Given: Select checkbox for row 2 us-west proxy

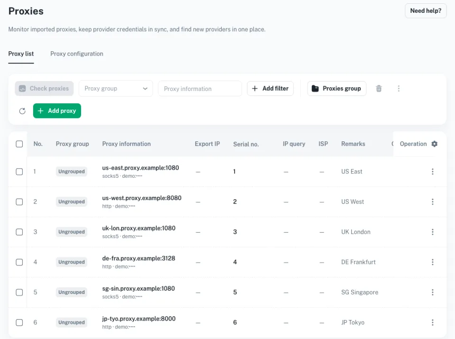Looking at the screenshot, I should coord(19,202).
